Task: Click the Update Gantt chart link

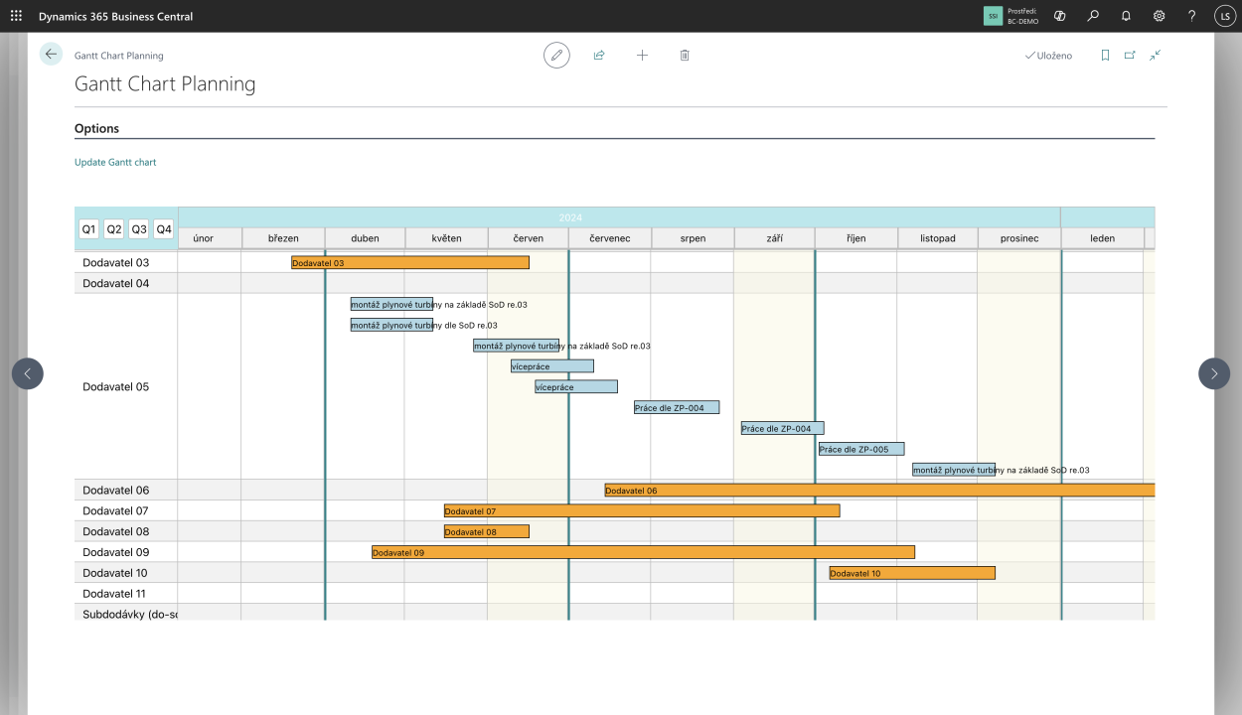Action: [115, 162]
